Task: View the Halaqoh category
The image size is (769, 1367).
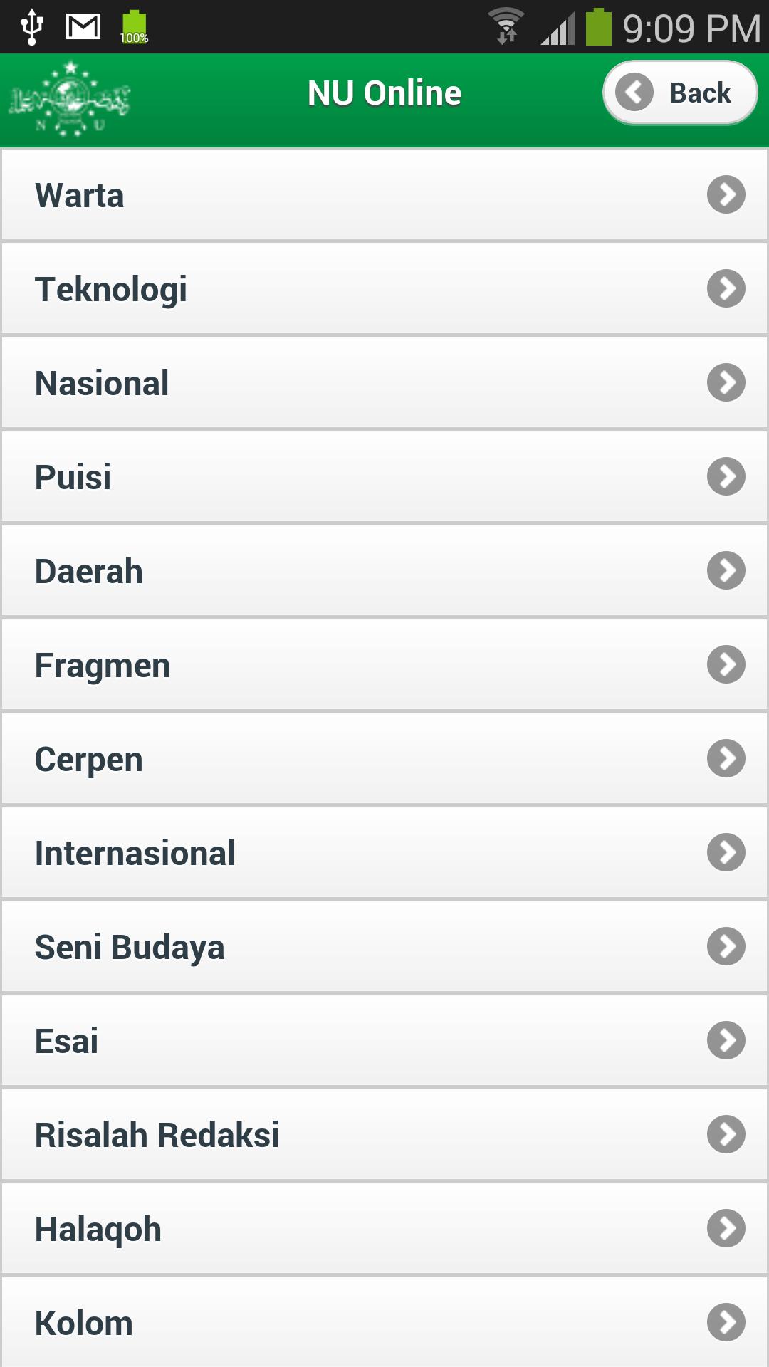Action: coord(384,1229)
